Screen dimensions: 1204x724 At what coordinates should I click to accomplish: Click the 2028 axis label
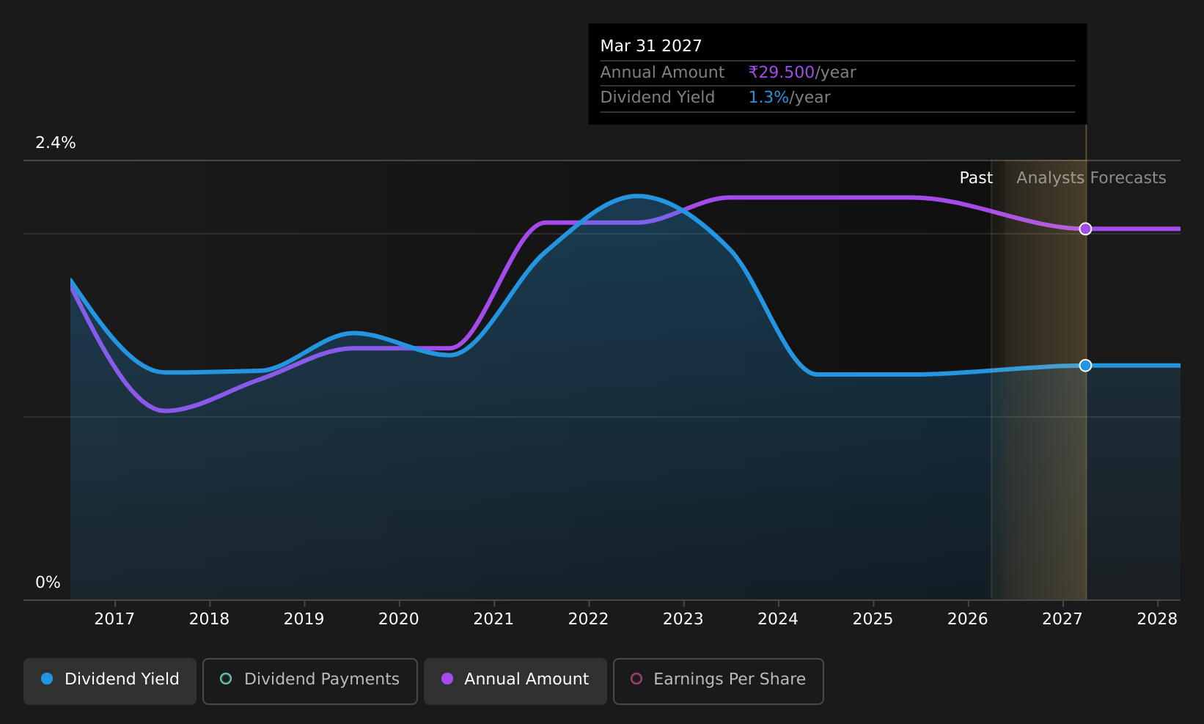click(x=1157, y=619)
